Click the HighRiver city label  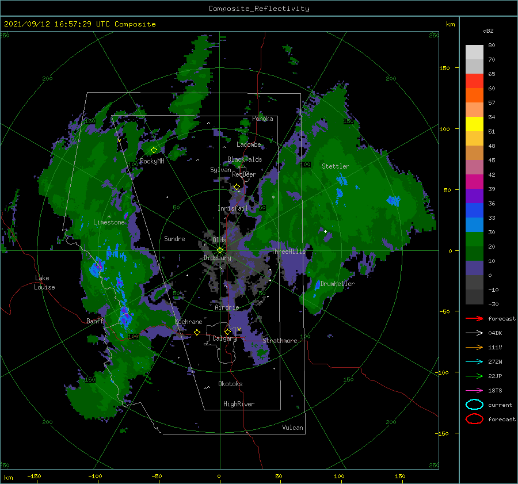tap(239, 404)
